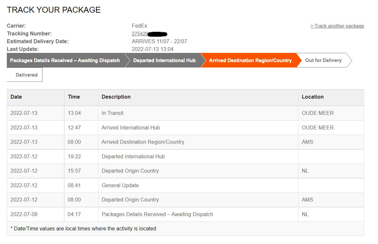Screen dimensions: 378x244
Task: Click the Location column header
Action: point(313,97)
